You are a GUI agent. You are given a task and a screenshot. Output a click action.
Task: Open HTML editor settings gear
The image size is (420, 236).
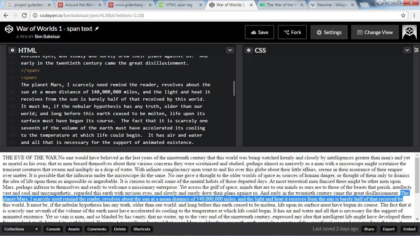[12, 50]
